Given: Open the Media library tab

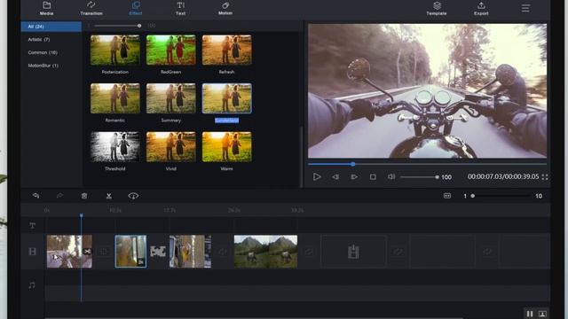Looking at the screenshot, I should pyautogui.click(x=46, y=9).
